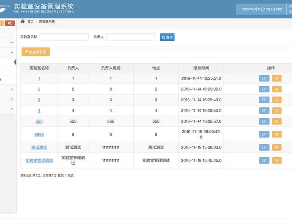Click the blue sidebar collapse arrow
The image size is (292, 219).
pos(15,62)
